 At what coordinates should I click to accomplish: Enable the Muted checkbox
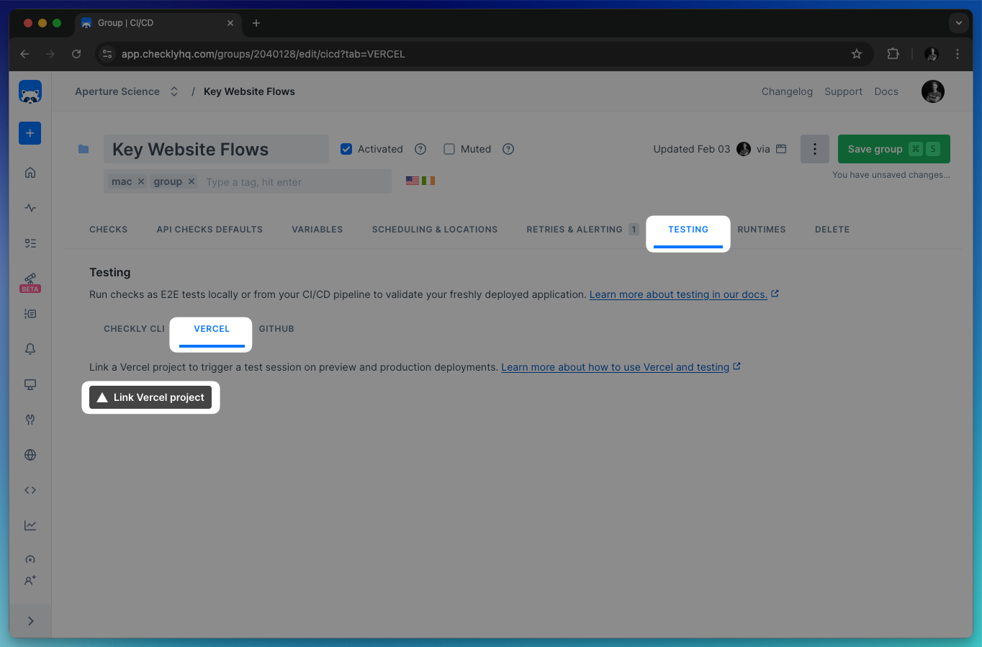click(449, 149)
